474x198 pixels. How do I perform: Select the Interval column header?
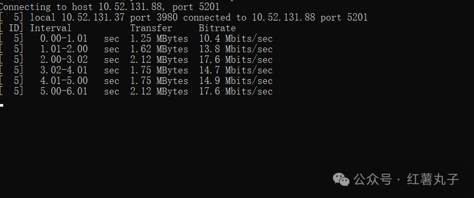(x=50, y=28)
